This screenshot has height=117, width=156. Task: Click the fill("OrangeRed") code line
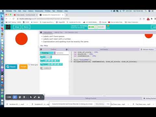point(82,60)
